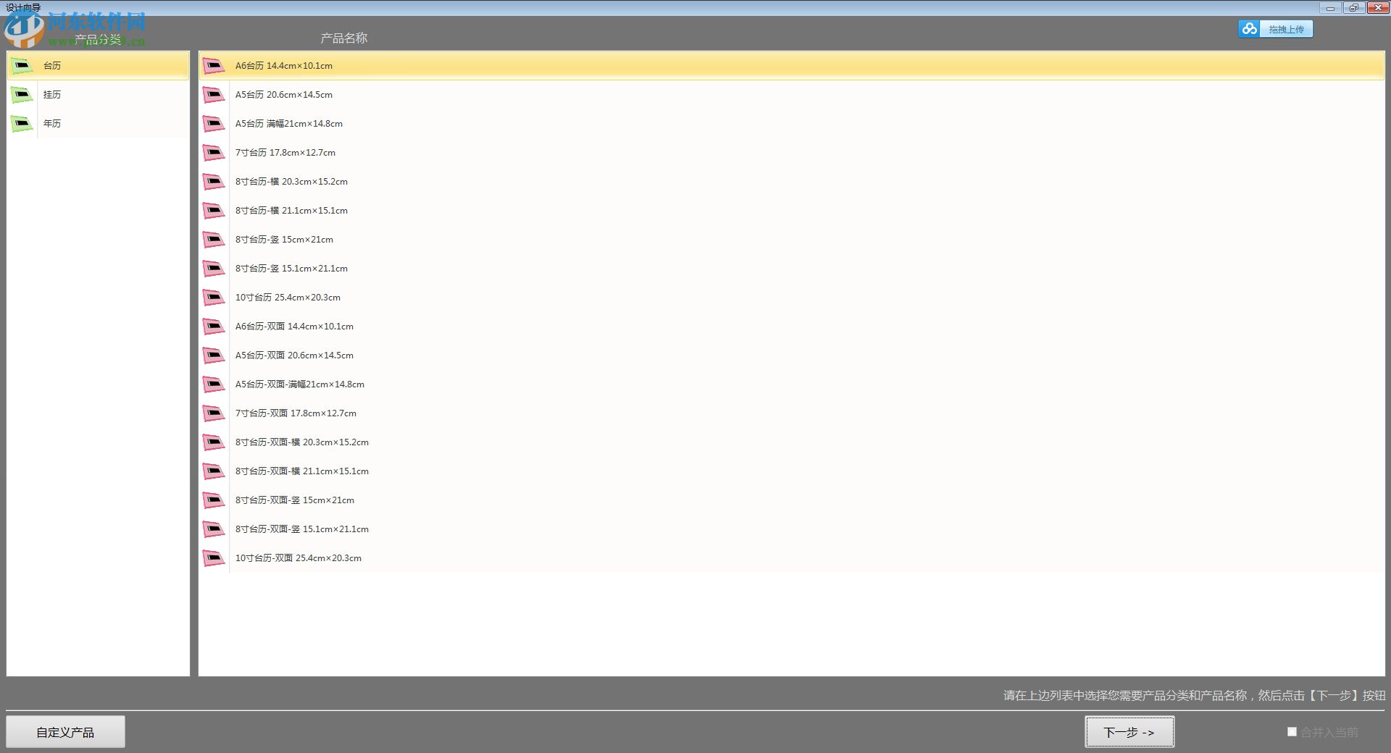Select product text A6台历-双面 14.4cm×10.1cm
Screen dimensions: 1391x753
(x=294, y=327)
